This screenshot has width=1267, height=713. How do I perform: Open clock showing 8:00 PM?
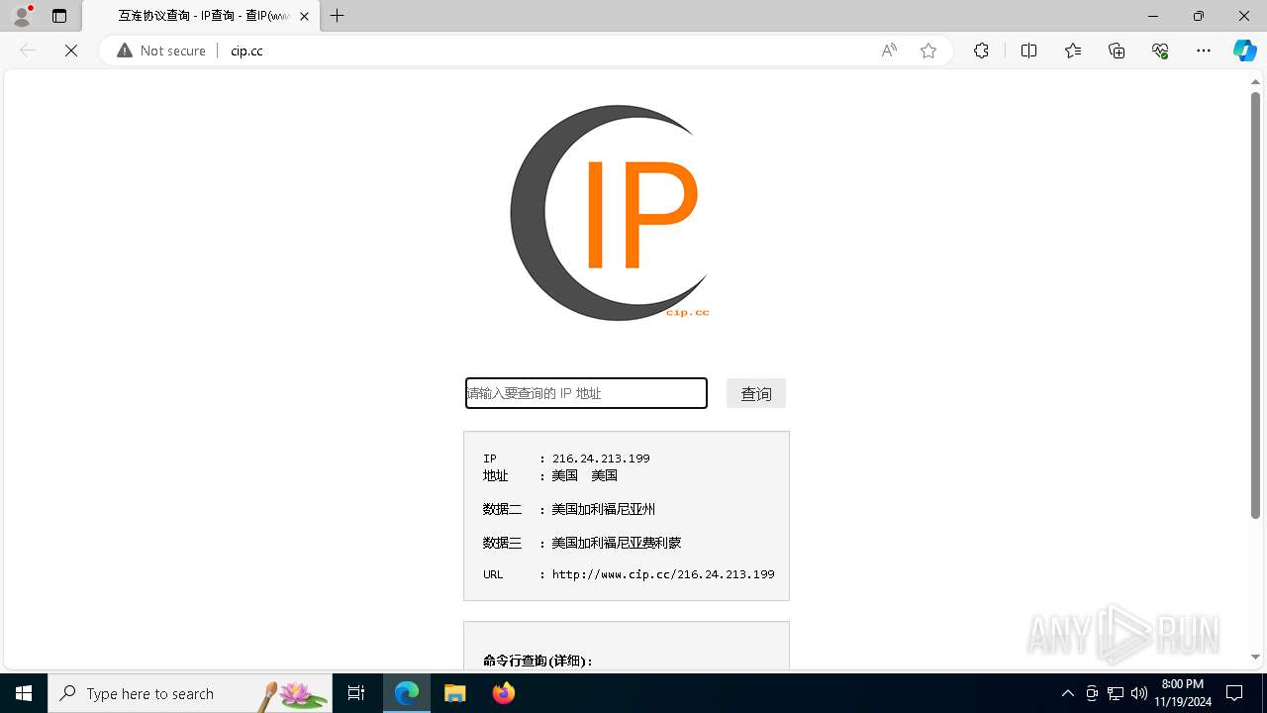pos(1183,693)
